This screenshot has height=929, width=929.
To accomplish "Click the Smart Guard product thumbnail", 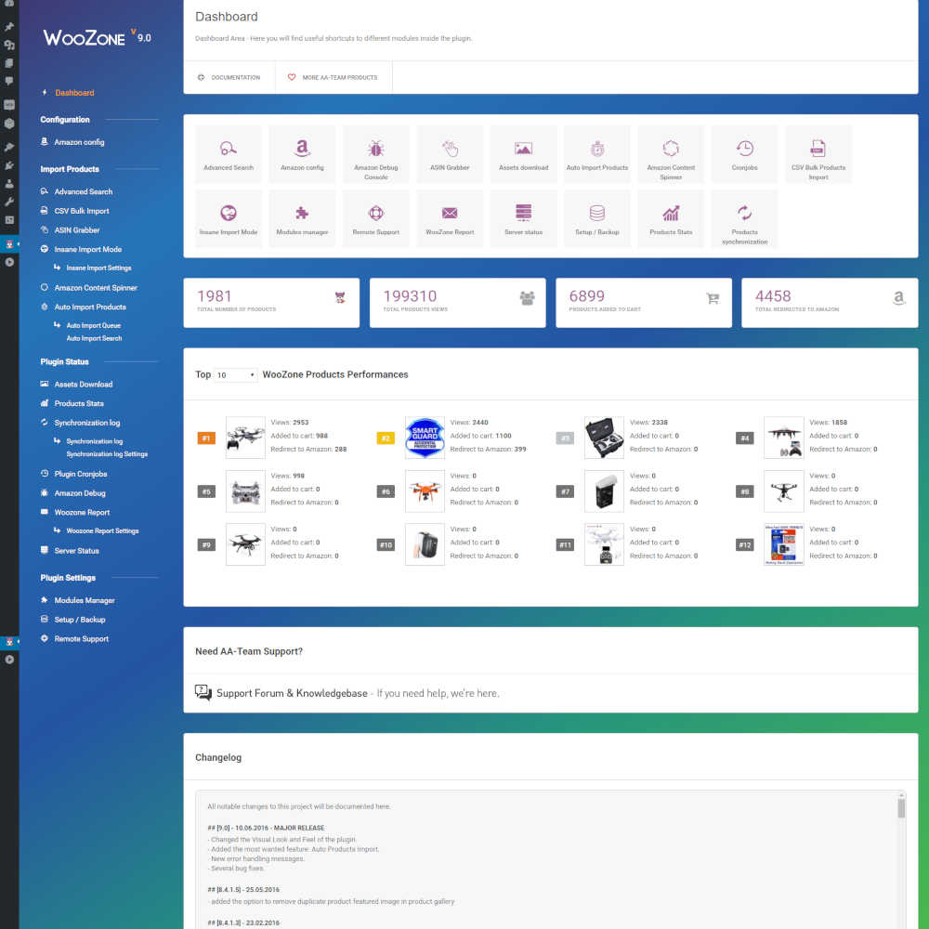I will coord(425,438).
